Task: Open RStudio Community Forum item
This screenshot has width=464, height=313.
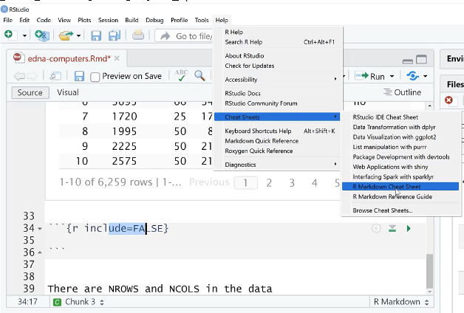Action: point(279,103)
